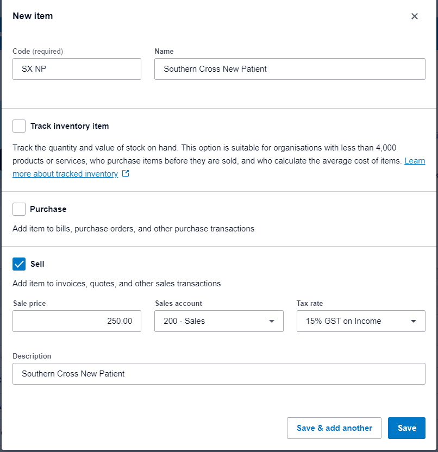Click the Sell section label
438x452 pixels.
click(36, 264)
